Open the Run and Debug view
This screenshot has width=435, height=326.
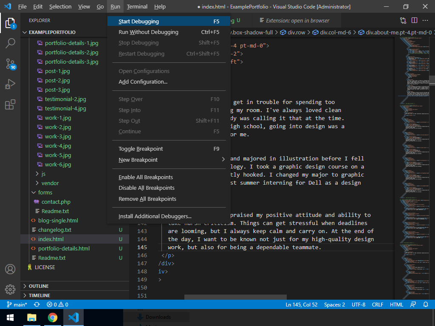pos(10,84)
